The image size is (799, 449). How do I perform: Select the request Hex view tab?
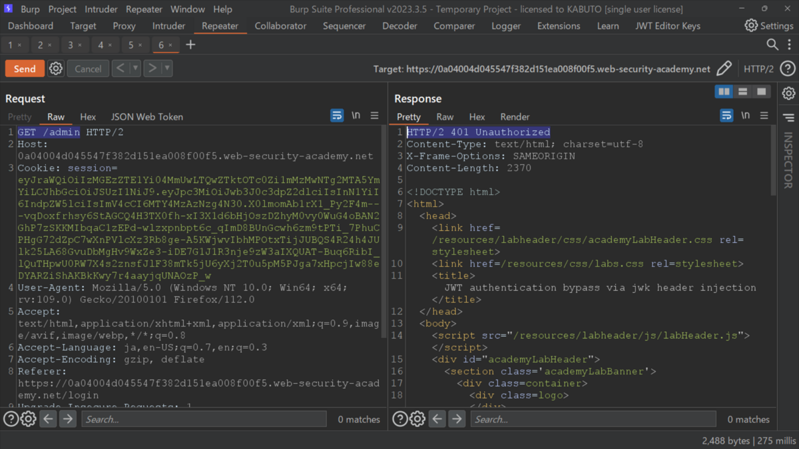pyautogui.click(x=88, y=116)
